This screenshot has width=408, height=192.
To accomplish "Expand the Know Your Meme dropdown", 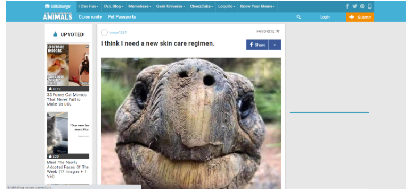I will click(257, 6).
